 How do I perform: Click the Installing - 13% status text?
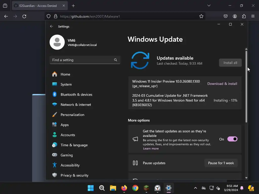tap(225, 100)
